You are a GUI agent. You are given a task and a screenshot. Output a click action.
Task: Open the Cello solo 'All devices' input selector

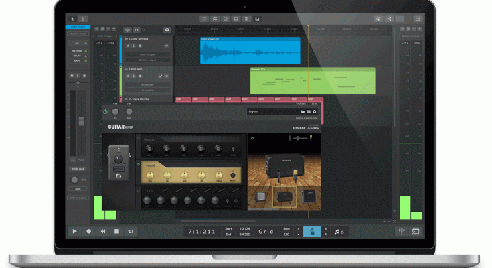(147, 84)
